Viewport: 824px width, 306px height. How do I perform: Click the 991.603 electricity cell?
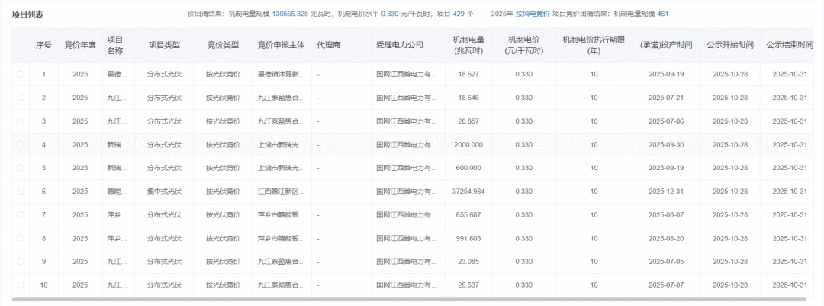468,238
